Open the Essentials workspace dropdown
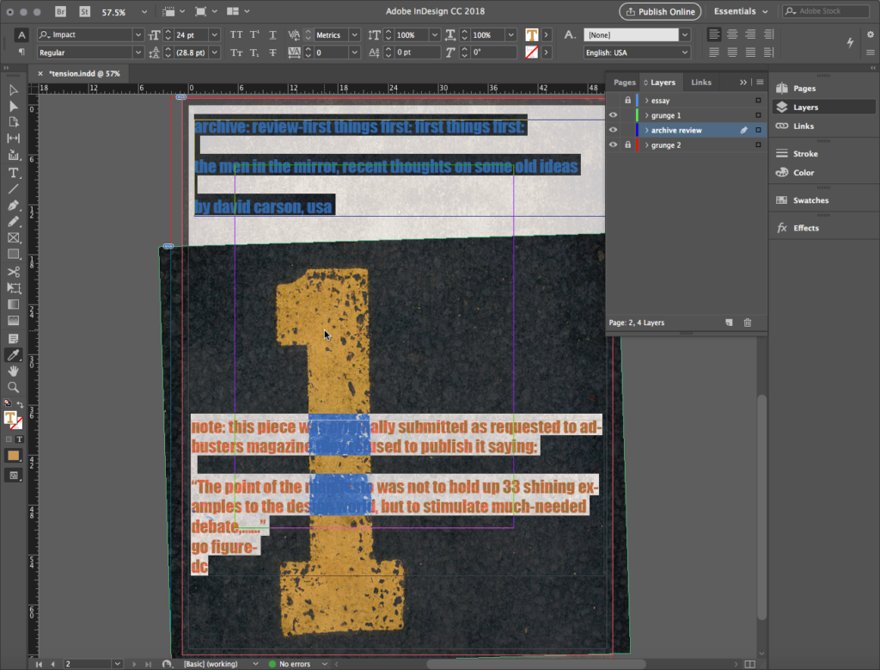The height and width of the screenshot is (670, 880). coord(742,12)
